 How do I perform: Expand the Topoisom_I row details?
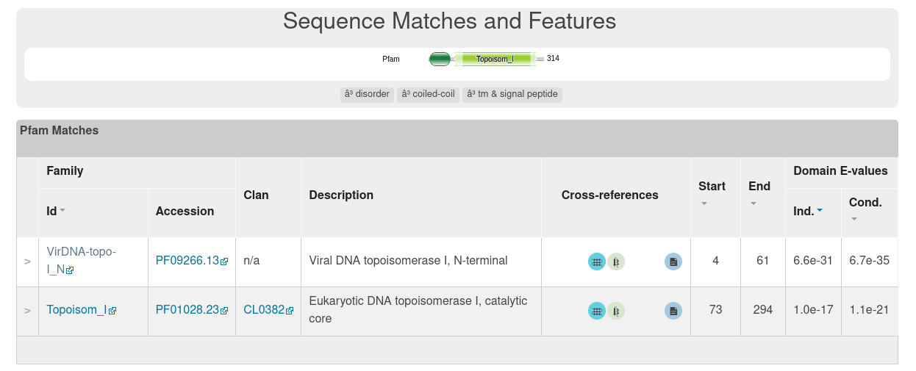click(x=27, y=311)
